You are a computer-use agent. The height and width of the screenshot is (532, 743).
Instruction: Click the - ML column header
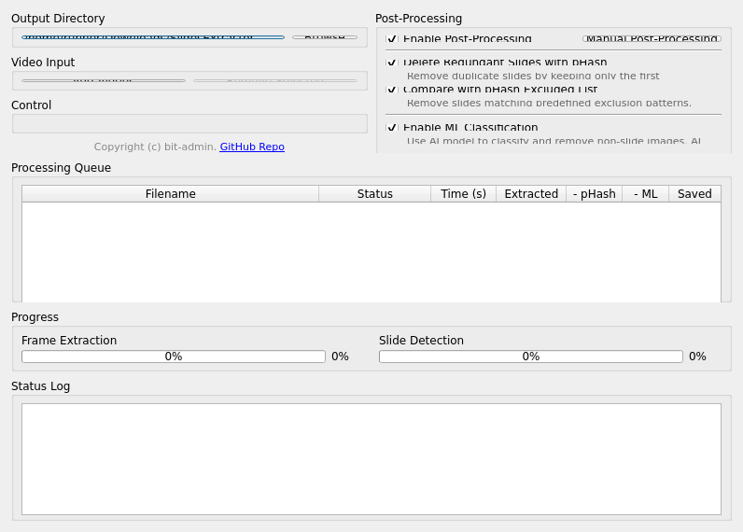point(645,194)
